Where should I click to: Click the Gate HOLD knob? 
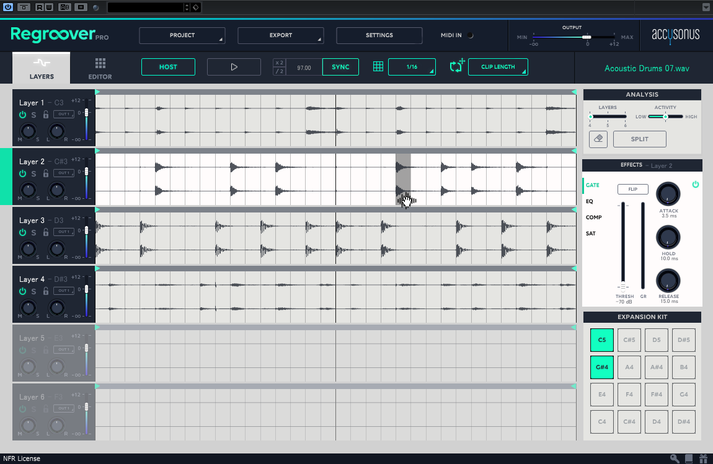point(668,237)
